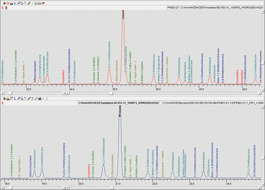Select the Toluene peak label in bottom chromatogram

click(x=120, y=111)
